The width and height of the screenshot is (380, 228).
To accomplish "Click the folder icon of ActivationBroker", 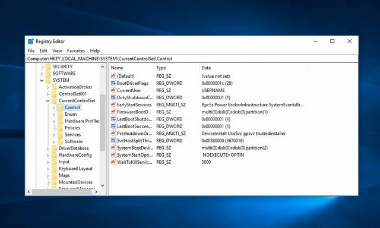I will [54, 87].
